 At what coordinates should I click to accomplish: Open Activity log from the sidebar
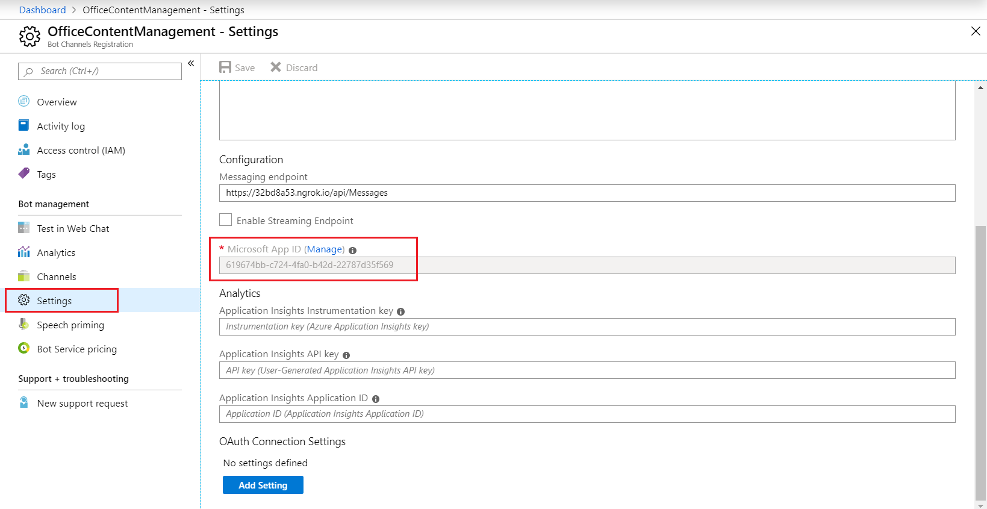60,126
